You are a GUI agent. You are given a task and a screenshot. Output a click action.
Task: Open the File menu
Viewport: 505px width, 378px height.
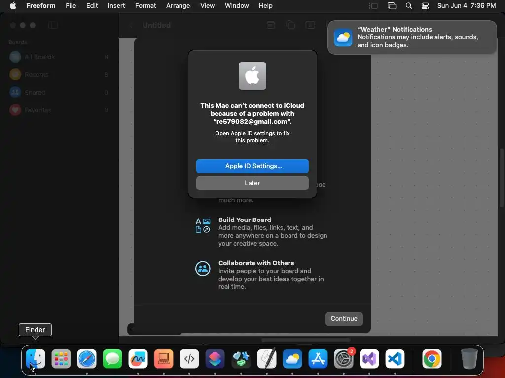pyautogui.click(x=71, y=6)
